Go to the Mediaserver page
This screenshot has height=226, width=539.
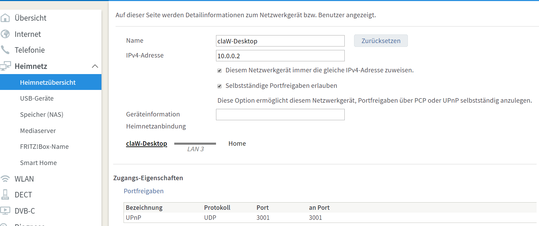pos(38,131)
